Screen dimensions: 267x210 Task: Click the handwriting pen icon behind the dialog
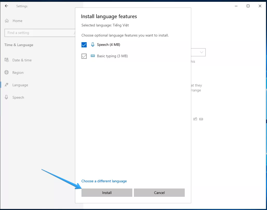click(x=195, y=119)
